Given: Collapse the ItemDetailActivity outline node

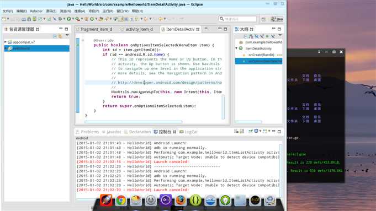Looking at the screenshot, I should 236,48.
